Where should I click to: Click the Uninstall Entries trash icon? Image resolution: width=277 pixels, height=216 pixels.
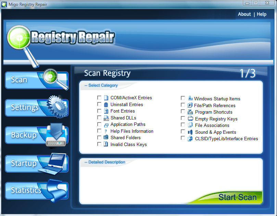pyautogui.click(x=105, y=104)
